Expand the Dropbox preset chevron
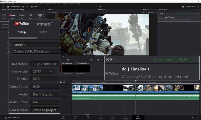Screen dimensions: 201x120 coord(44,15)
